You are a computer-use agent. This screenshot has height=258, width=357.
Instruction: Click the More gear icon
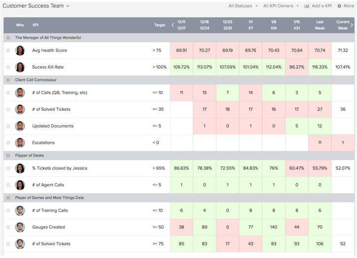coord(339,6)
